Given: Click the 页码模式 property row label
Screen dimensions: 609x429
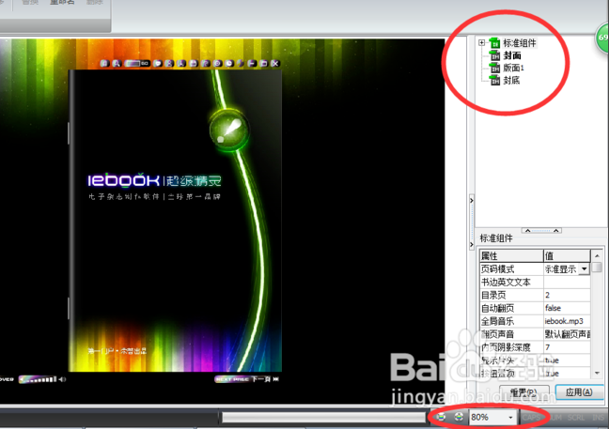Looking at the screenshot, I should click(511, 268).
